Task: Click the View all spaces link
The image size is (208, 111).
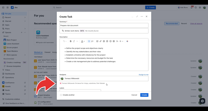Action: (196, 24)
